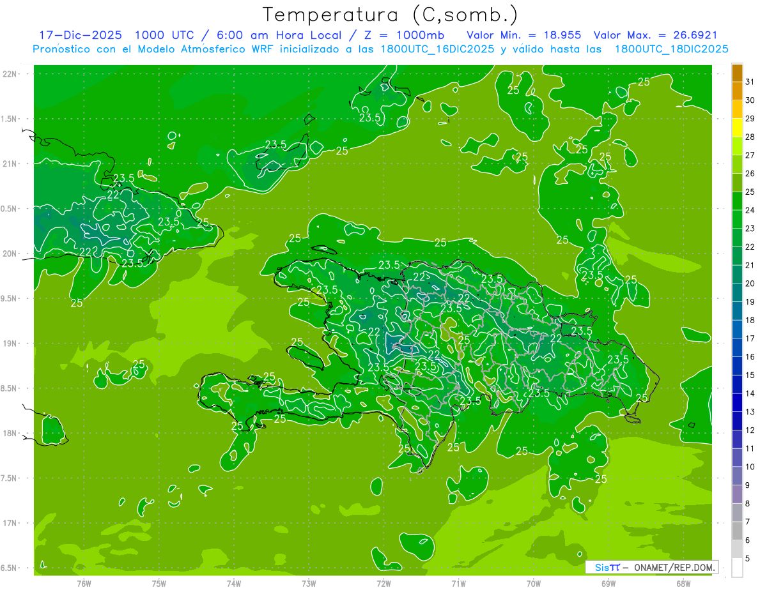Click the '73W' longitude axis label

pyautogui.click(x=309, y=583)
